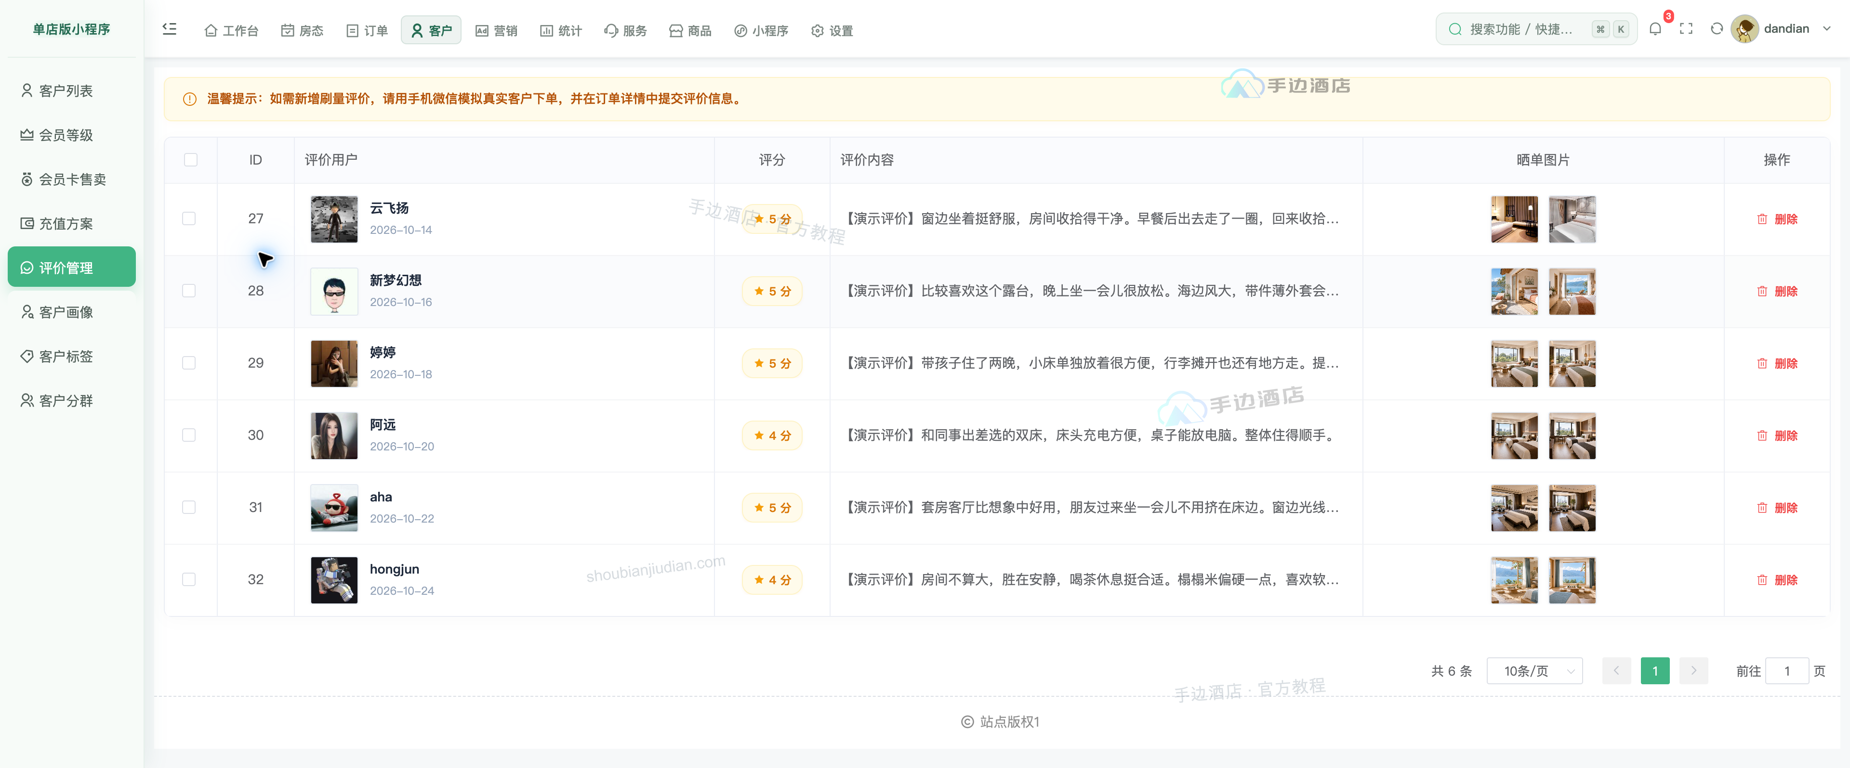1850x768 pixels.
Task: Check the row with ID 29
Action: pyautogui.click(x=189, y=363)
